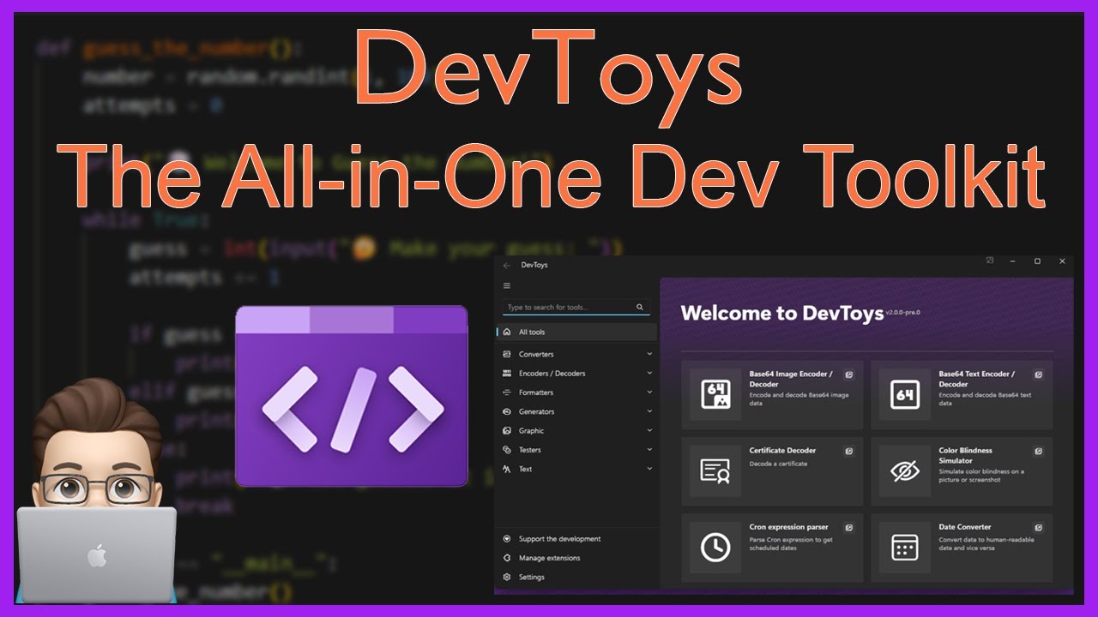Click the Formatters category icon
The width and height of the screenshot is (1098, 617).
507,392
